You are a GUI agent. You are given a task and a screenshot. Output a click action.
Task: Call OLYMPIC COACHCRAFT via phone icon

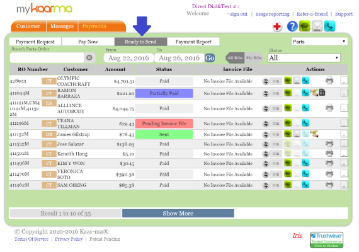305,81
